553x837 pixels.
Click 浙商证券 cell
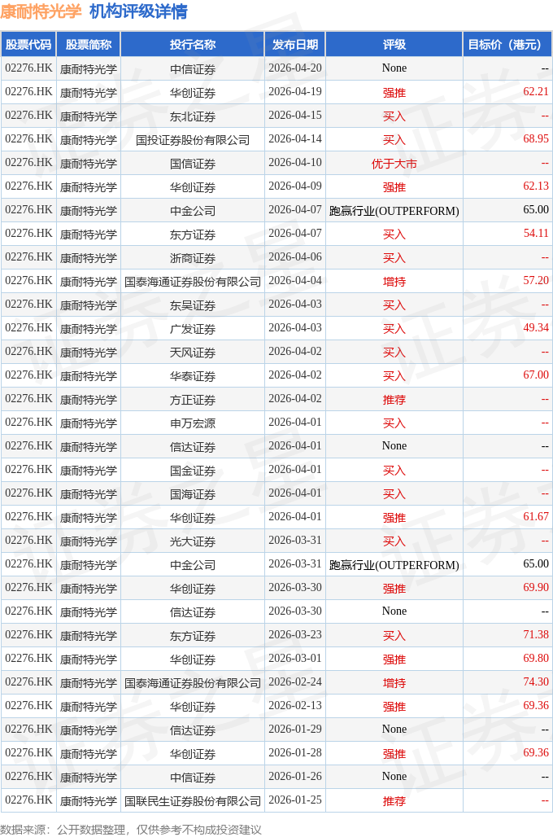point(193,258)
